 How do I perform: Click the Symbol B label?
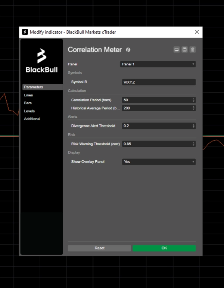click(x=79, y=82)
